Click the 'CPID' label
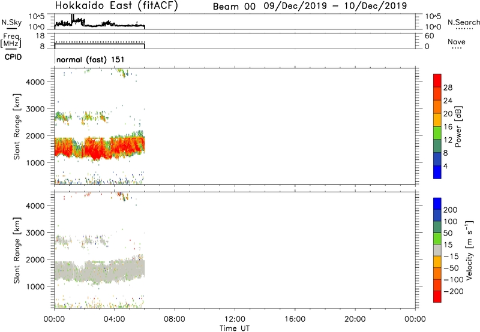Image resolution: width=480 pixels, height=332 pixels. (13, 57)
